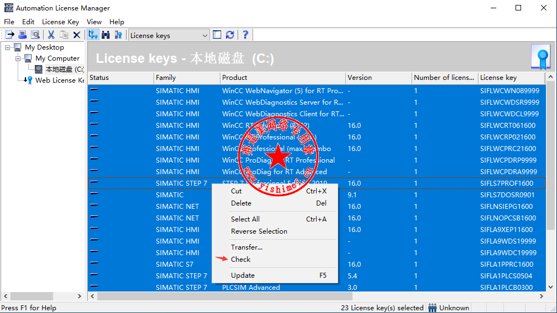Click the list horizontal scroll right arrow
This screenshot has height=313, width=557.
[x=542, y=296]
